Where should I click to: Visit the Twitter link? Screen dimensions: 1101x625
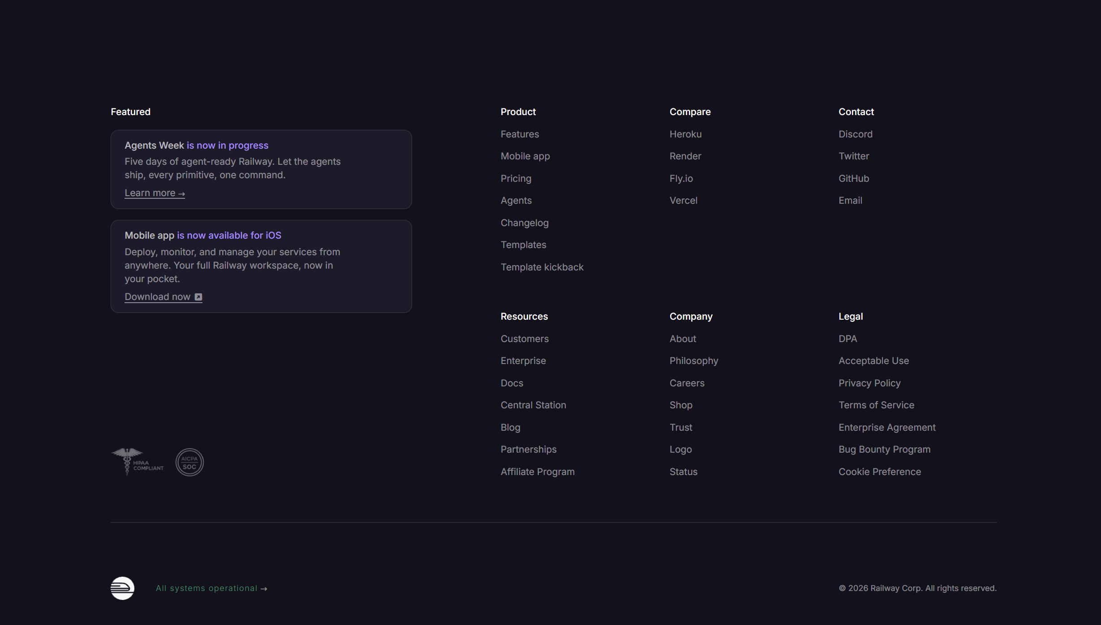pos(854,156)
